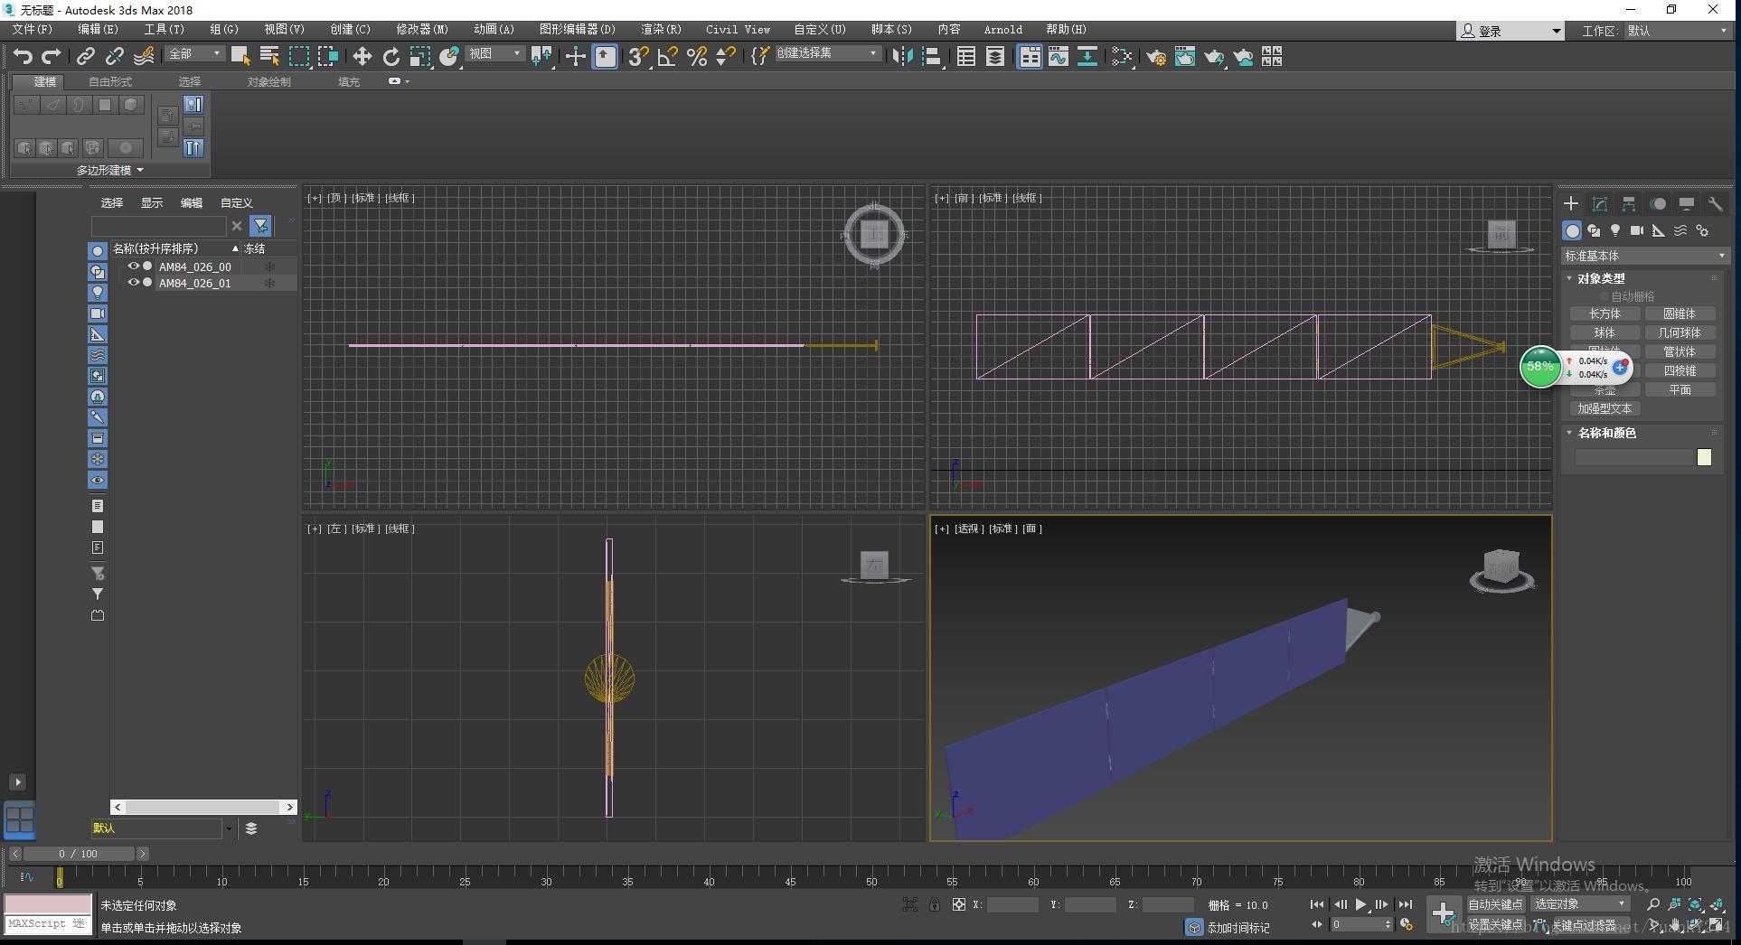Open the 标准基本体 category dropdown
The width and height of the screenshot is (1741, 945).
[1644, 256]
